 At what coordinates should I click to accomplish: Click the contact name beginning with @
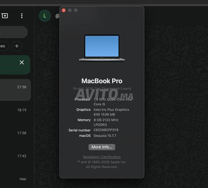[57, 16]
